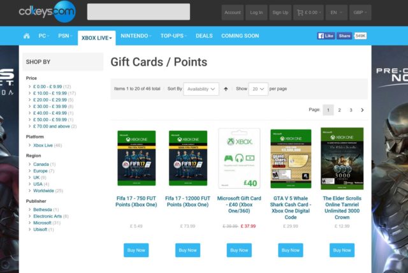Expand the EN language selector
The width and height of the screenshot is (408, 273).
pos(336,13)
